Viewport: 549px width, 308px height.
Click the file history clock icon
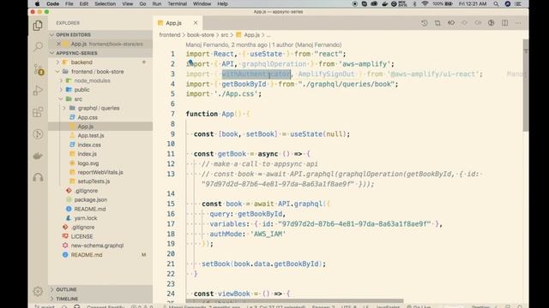tap(424, 23)
